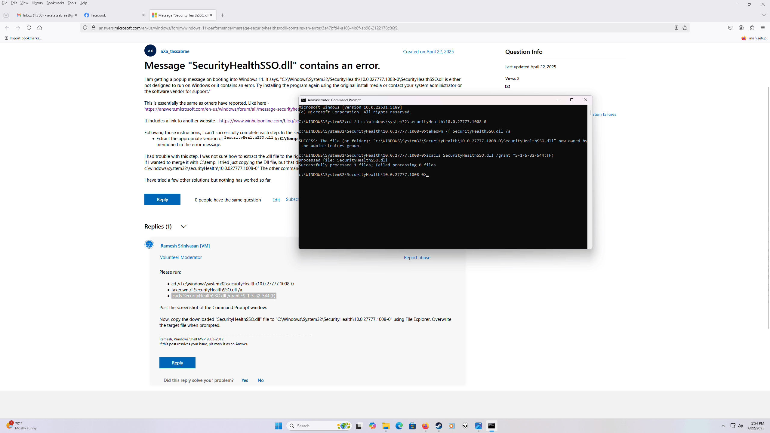Click the home icon in toolbar
This screenshot has width=770, height=433.
pos(39,28)
